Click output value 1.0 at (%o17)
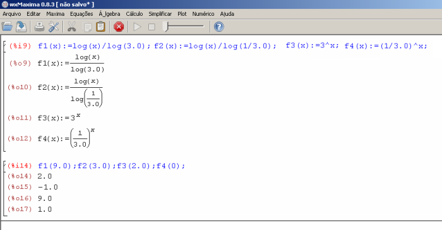The width and height of the screenshot is (442, 230). coord(45,209)
